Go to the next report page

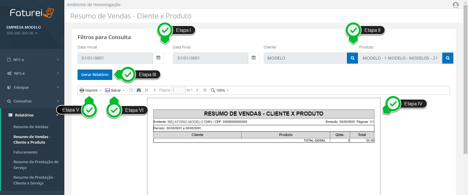pos(197,90)
